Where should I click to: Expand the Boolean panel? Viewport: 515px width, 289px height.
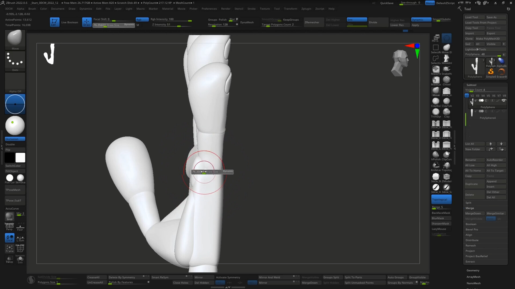[x=471, y=224]
